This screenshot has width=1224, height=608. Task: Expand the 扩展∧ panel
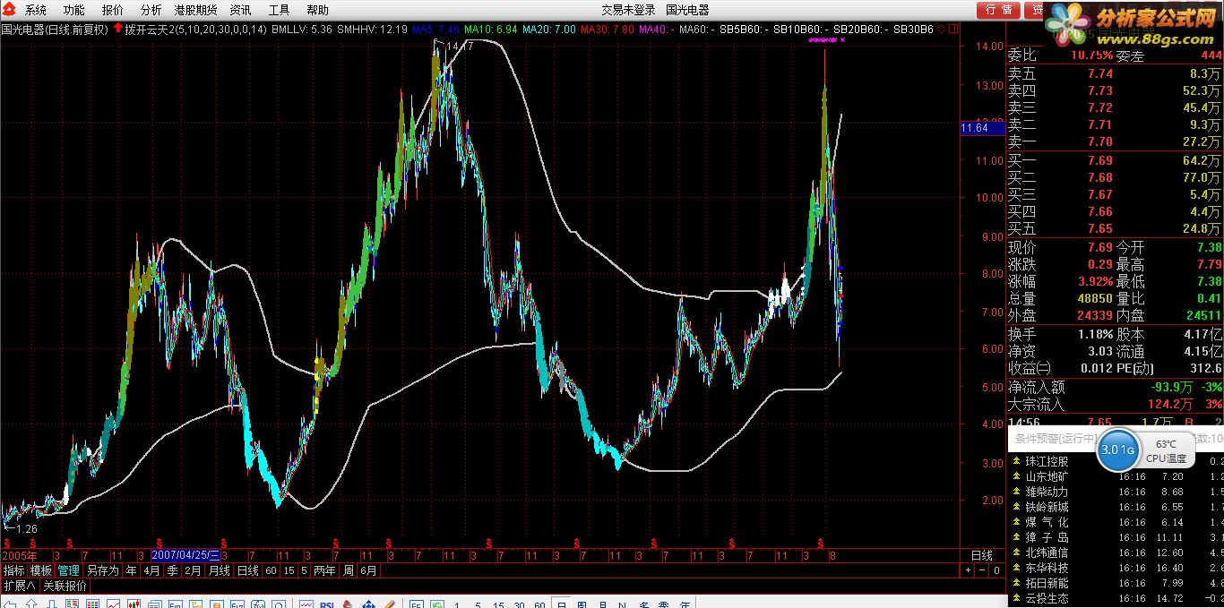tap(19, 587)
